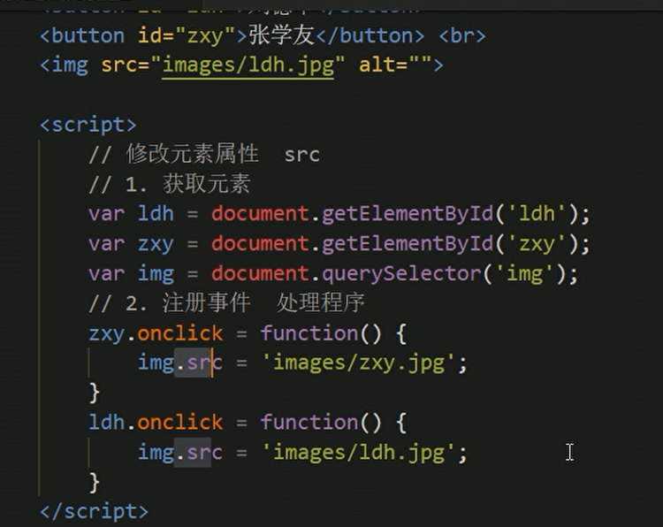Click function keyword on zxy.onclick line
This screenshot has height=527, width=663.
(x=309, y=333)
